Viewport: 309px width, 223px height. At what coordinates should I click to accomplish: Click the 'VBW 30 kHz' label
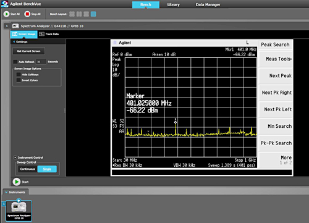point(184,165)
